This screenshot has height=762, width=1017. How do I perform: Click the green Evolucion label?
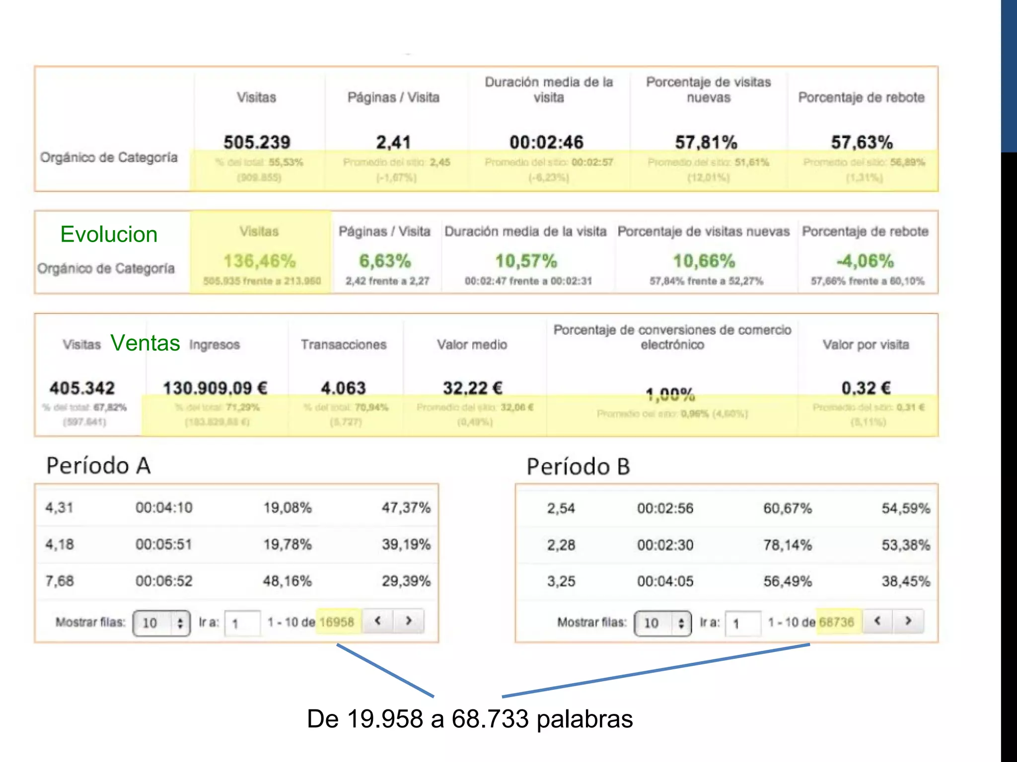[x=109, y=234]
